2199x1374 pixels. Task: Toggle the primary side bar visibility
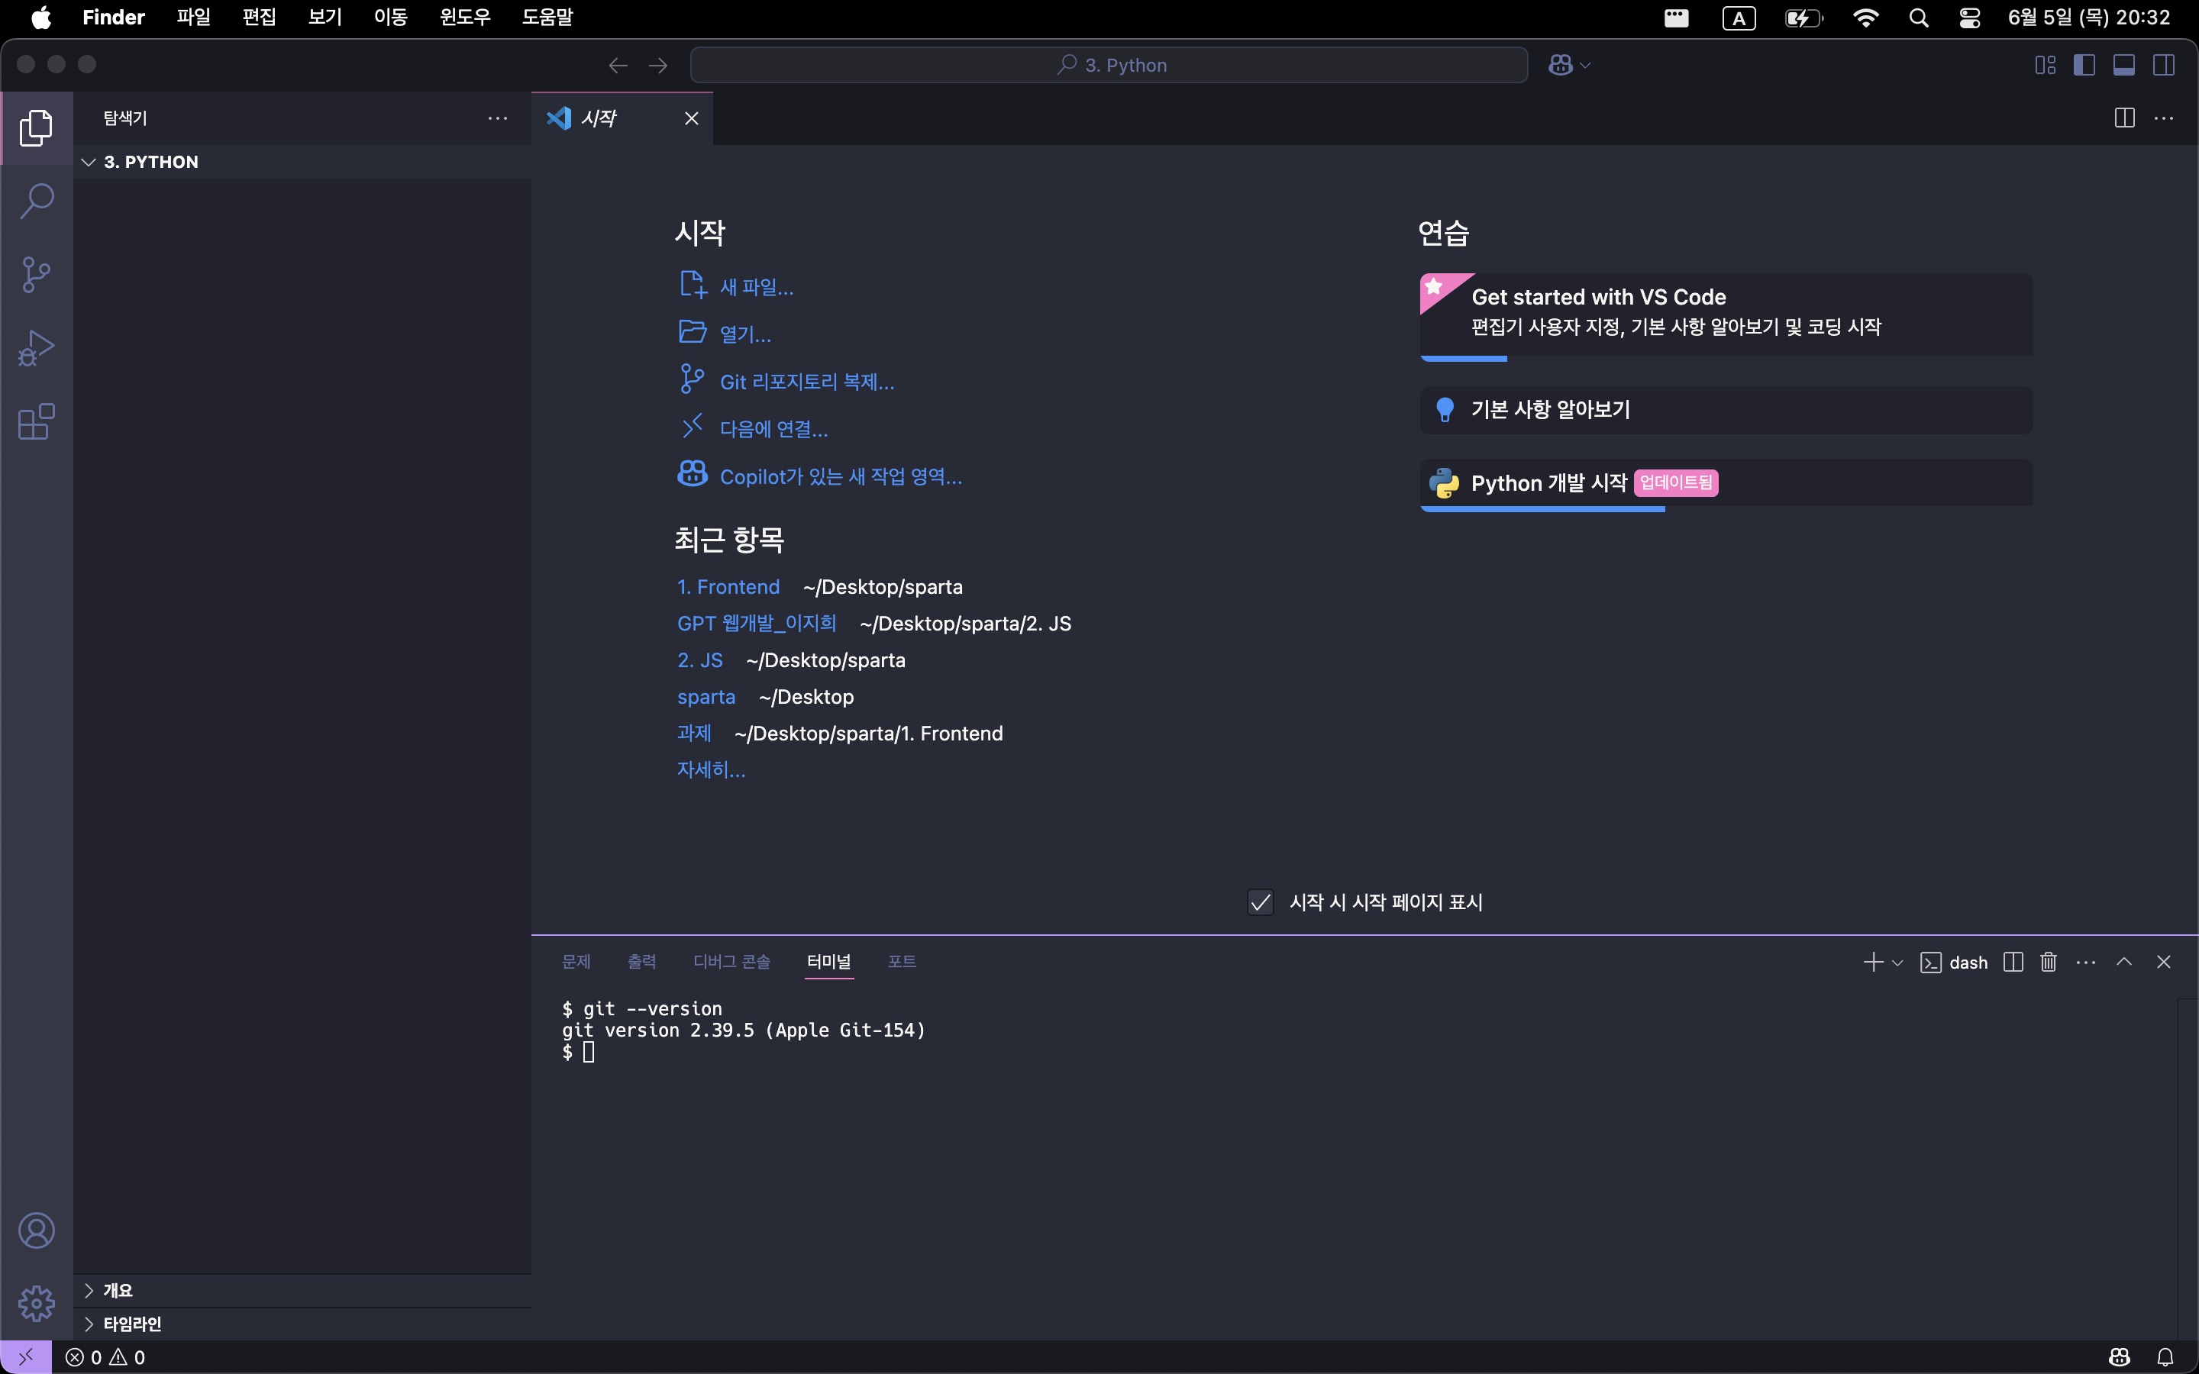point(2084,66)
